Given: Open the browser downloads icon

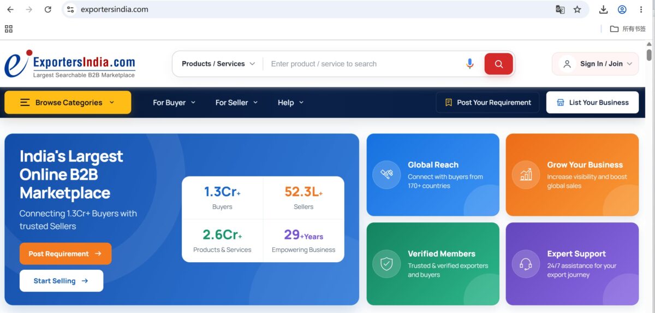Looking at the screenshot, I should (x=603, y=9).
